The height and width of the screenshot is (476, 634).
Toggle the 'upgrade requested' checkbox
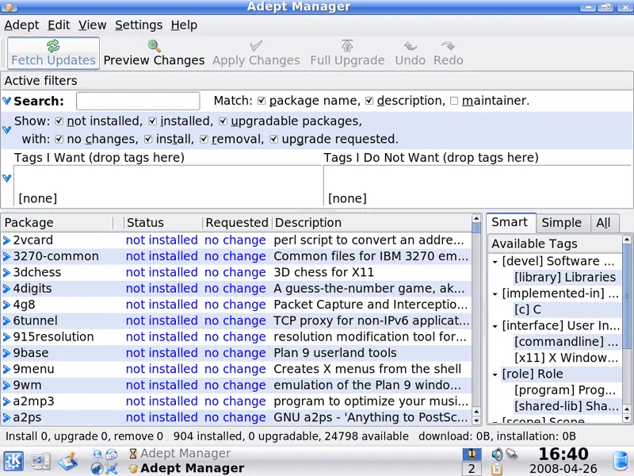273,140
